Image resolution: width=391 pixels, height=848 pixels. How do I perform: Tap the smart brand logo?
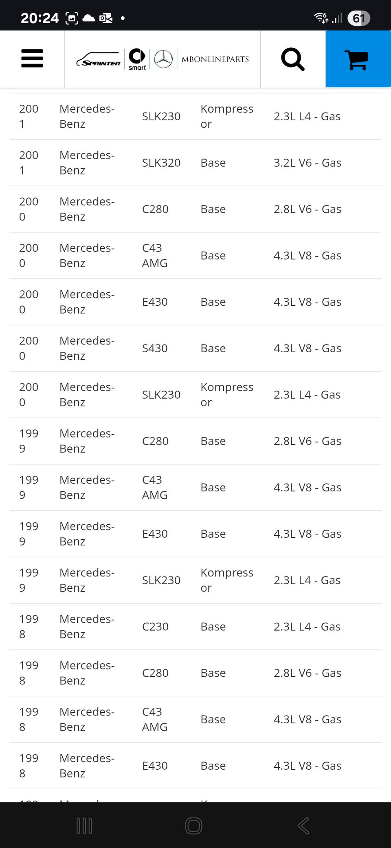point(137,60)
